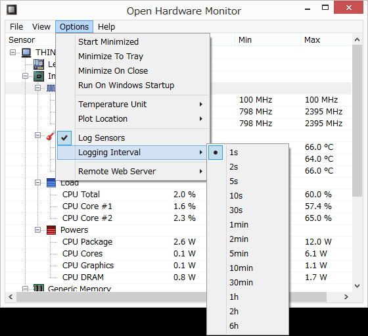Collapse the Powers group
This screenshot has height=336, width=368.
click(38, 230)
